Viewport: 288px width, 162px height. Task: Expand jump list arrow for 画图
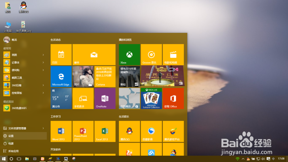tap(43, 55)
